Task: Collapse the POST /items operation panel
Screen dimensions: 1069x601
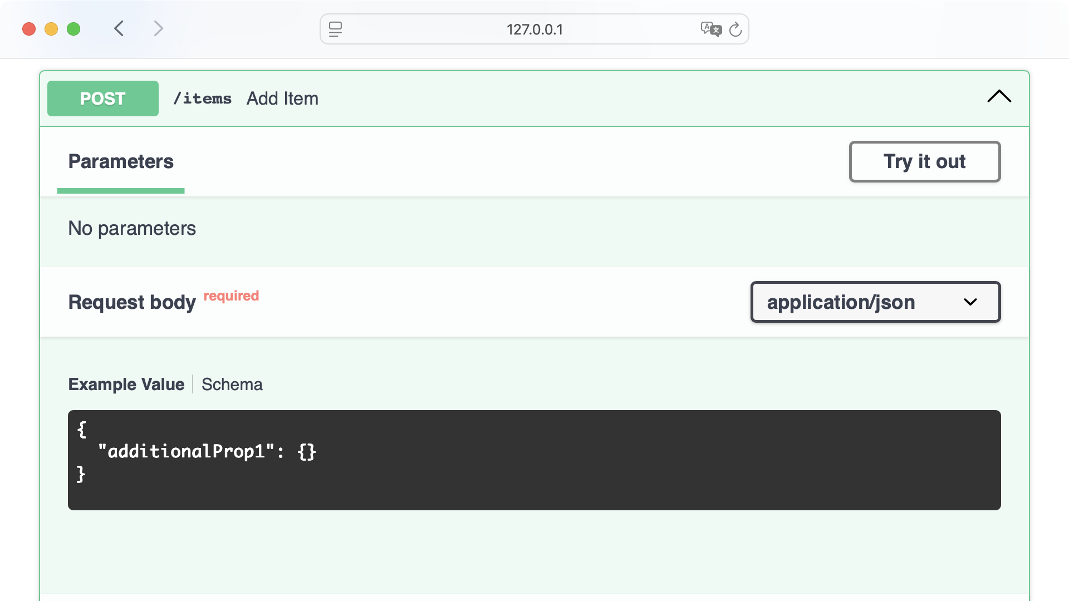Action: click(999, 97)
